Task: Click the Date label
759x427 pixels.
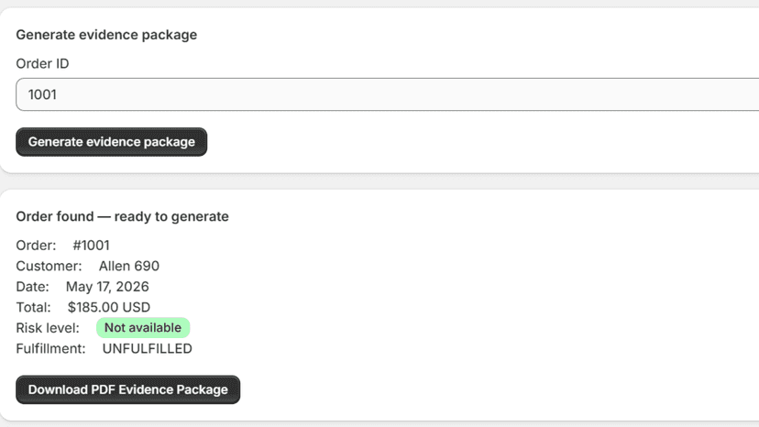Action: 32,287
